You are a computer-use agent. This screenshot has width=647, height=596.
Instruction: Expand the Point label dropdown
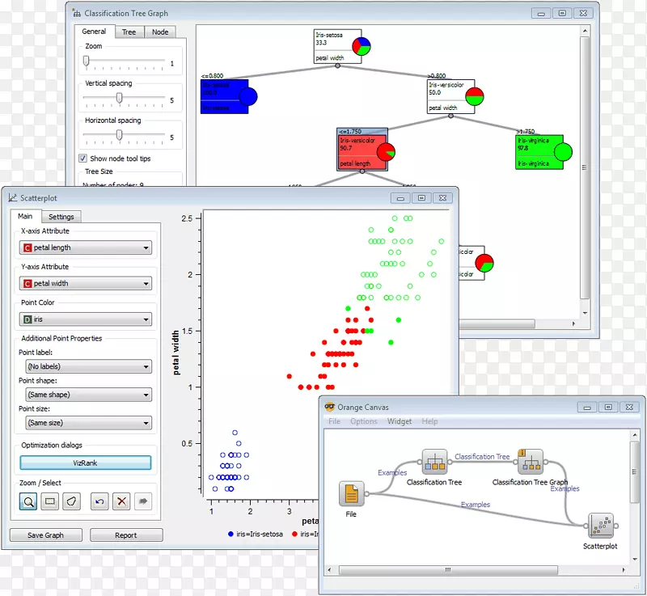[x=85, y=366]
